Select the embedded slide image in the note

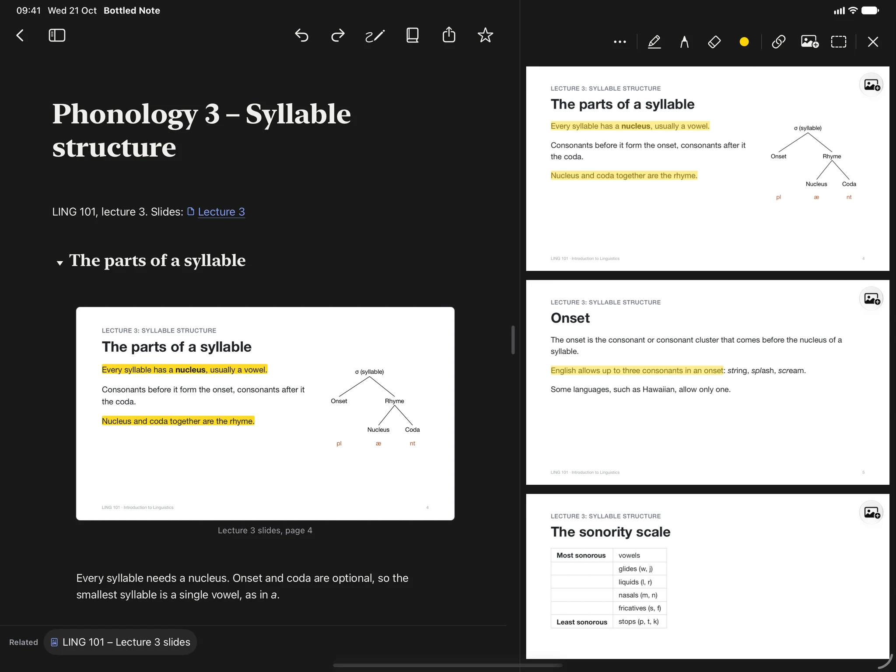265,413
